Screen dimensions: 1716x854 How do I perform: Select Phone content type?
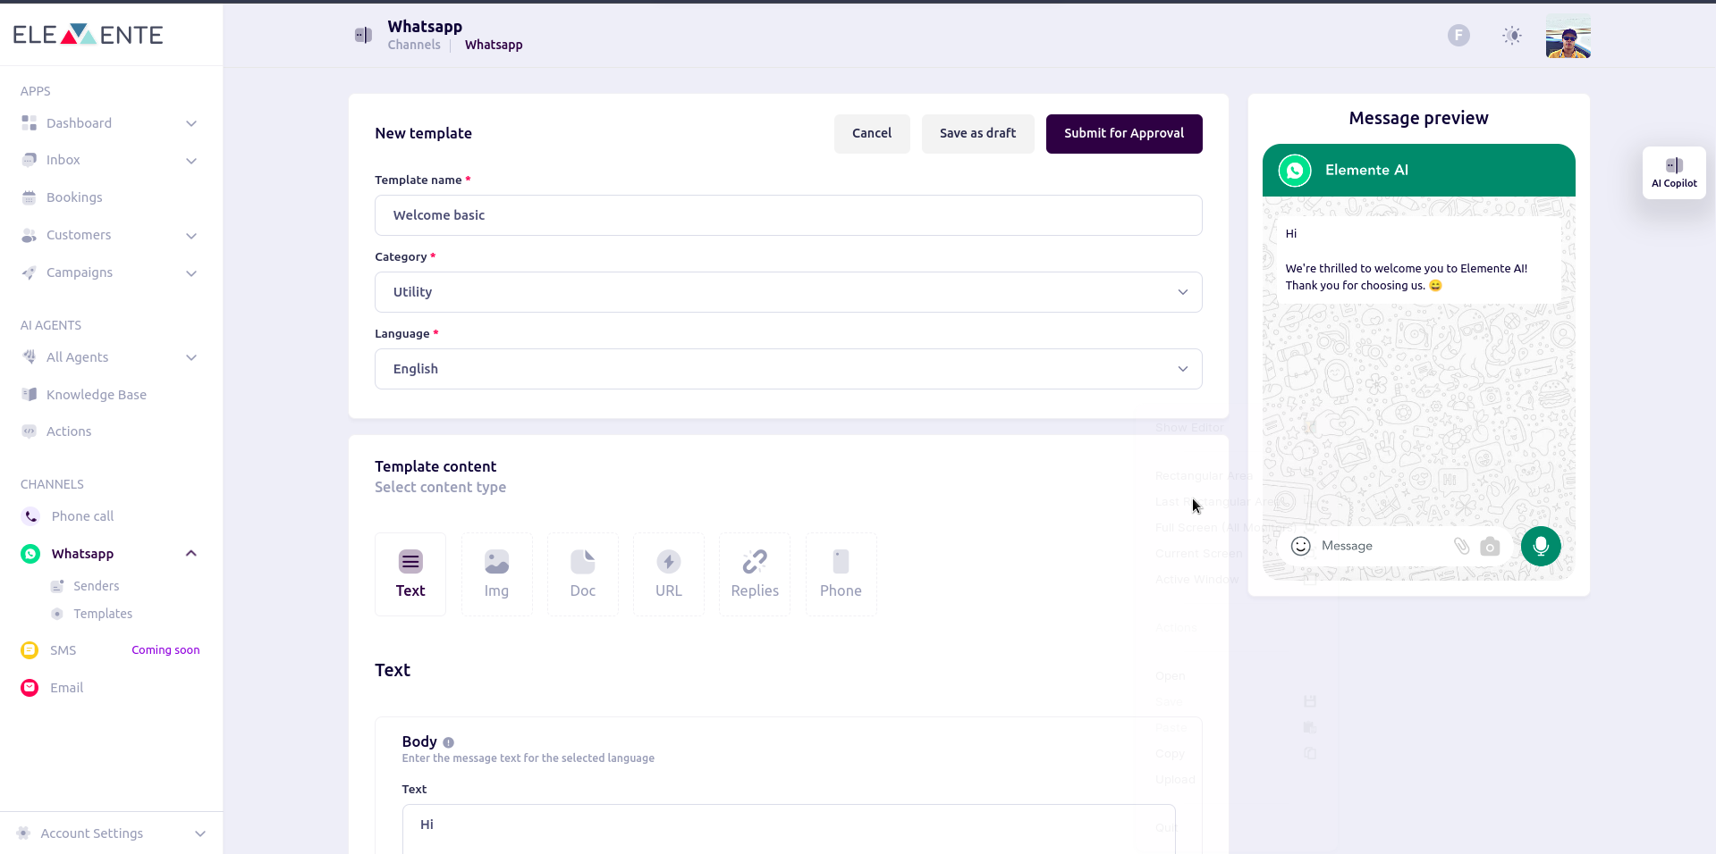(841, 574)
